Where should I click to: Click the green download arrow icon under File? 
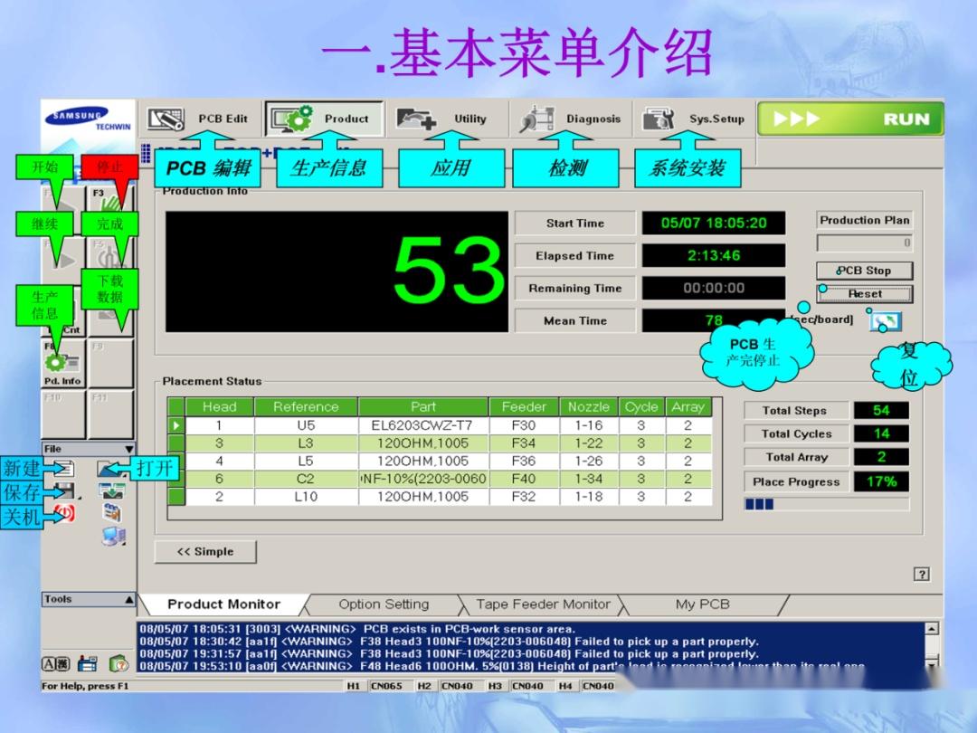coord(111,491)
